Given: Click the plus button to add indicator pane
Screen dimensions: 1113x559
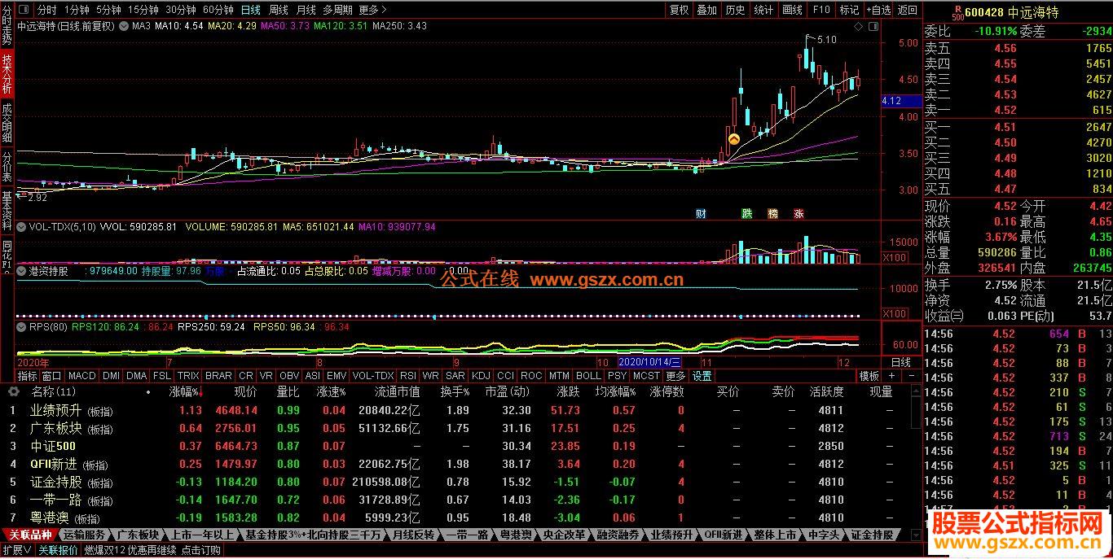Looking at the screenshot, I should [x=891, y=376].
